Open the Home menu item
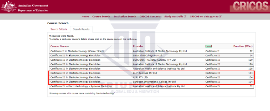 click(85, 16)
